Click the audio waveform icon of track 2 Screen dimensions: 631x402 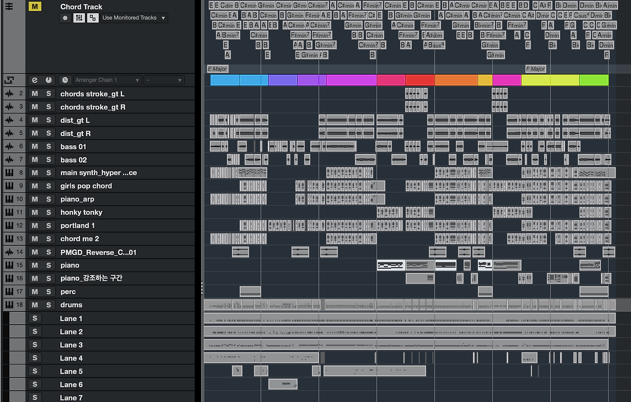pos(9,94)
